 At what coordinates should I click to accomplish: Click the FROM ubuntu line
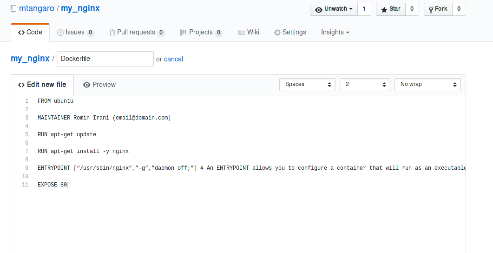(55, 101)
